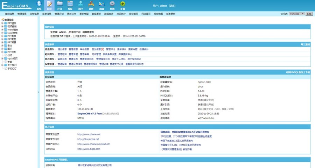Select the 信息 (Info) notepad icon

pos(49,5)
